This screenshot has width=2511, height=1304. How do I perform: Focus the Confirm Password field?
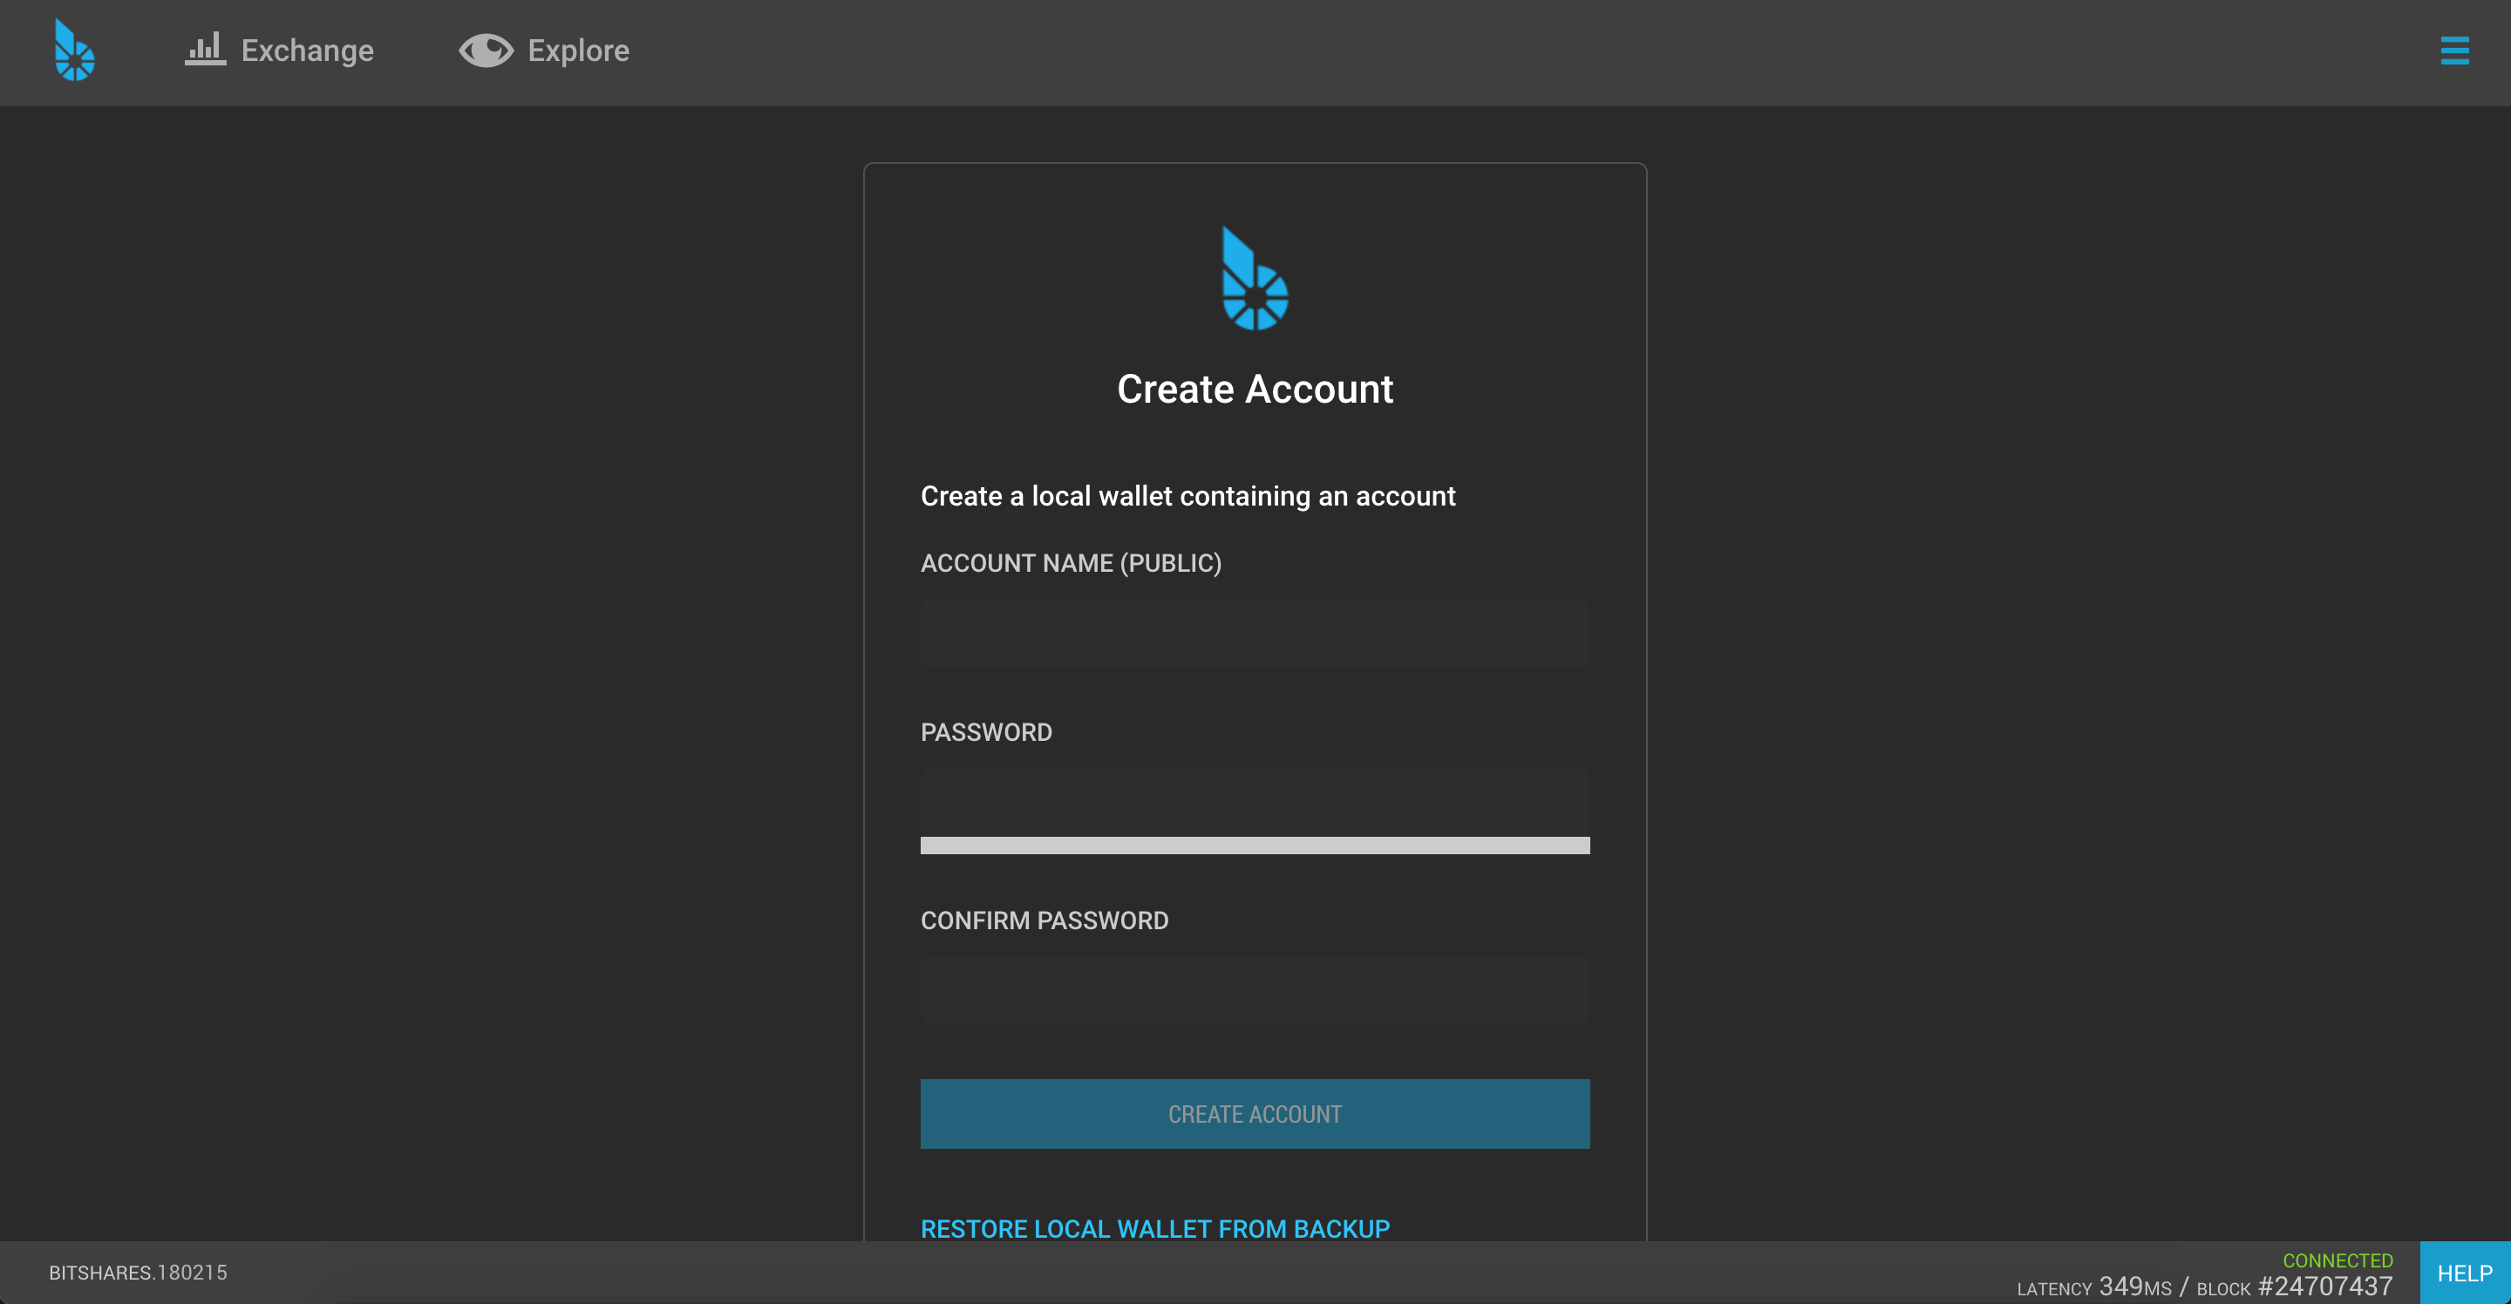[1255, 990]
